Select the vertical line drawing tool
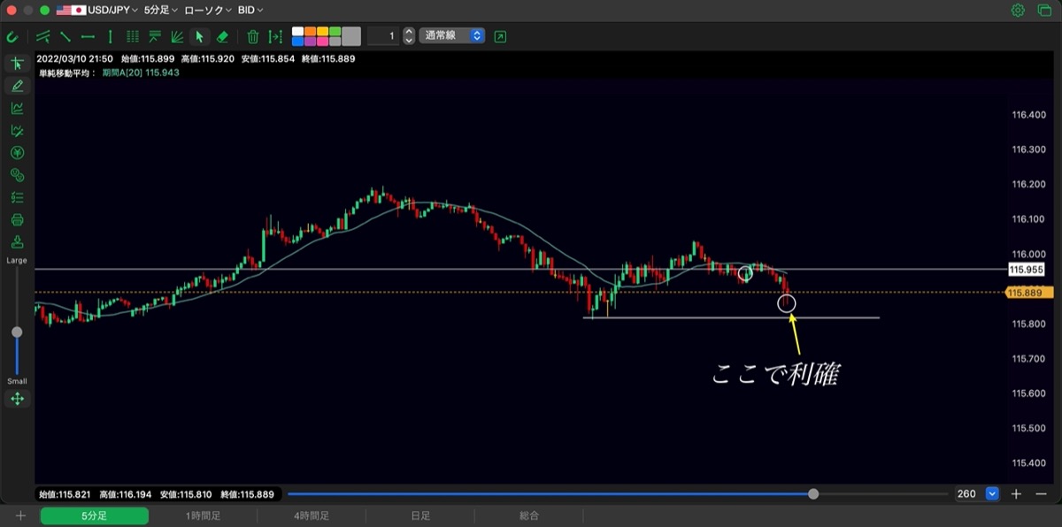The width and height of the screenshot is (1062, 527). click(110, 36)
